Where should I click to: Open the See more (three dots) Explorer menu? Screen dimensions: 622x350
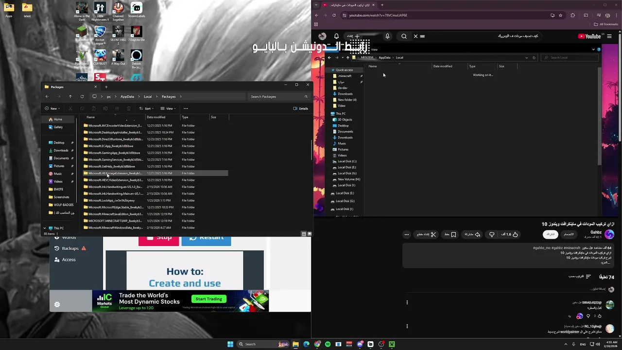coord(186,108)
